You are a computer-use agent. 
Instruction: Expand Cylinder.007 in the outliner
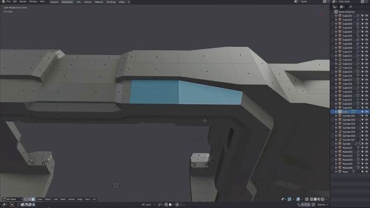pos(336,140)
